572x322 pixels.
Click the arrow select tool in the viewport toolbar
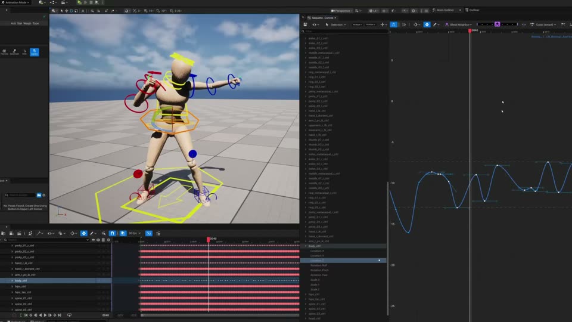coord(61,11)
